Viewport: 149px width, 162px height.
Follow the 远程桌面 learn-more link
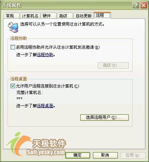point(45,106)
